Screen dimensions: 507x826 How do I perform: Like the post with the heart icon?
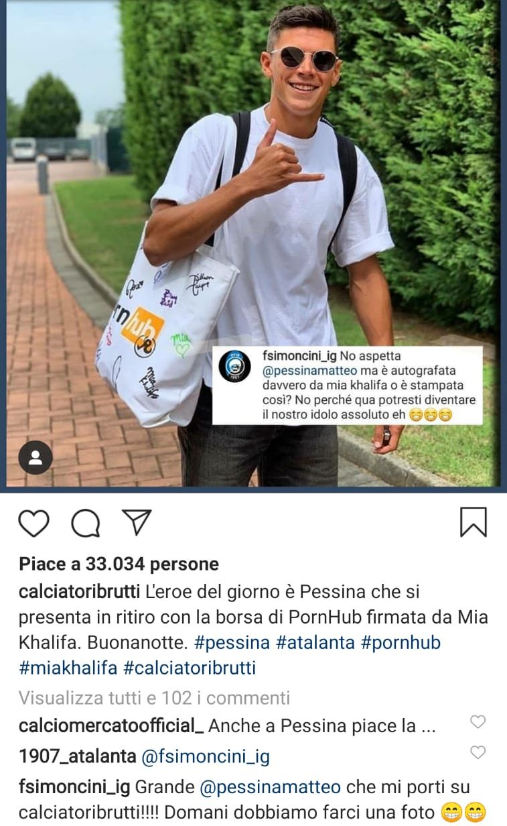click(33, 523)
